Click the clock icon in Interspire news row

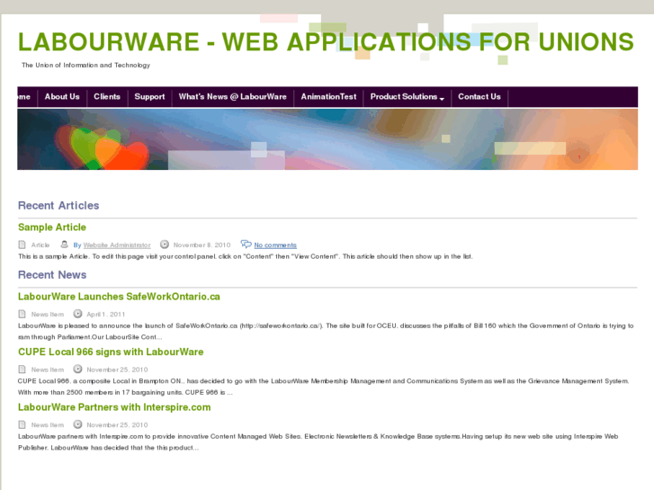(77, 424)
